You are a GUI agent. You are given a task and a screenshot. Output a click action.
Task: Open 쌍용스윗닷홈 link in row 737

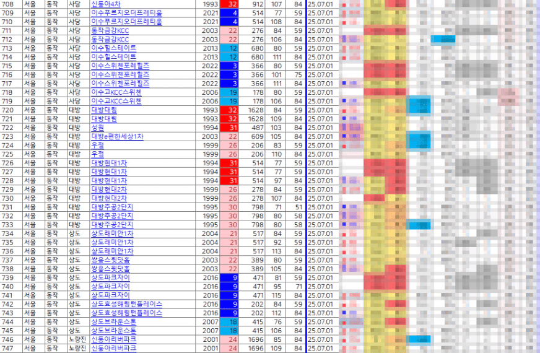(111, 260)
